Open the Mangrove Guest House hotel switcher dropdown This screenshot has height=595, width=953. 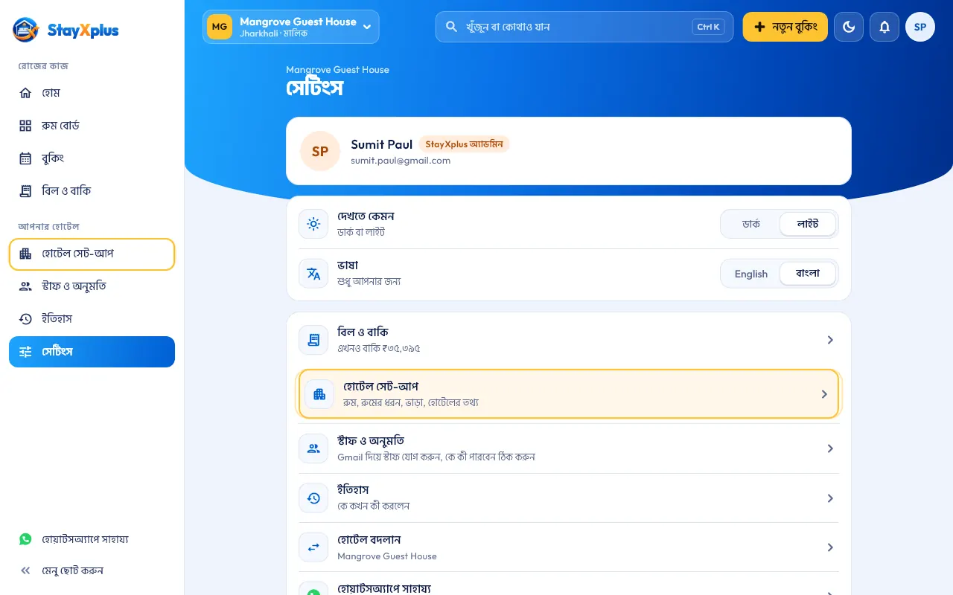pyautogui.click(x=290, y=27)
